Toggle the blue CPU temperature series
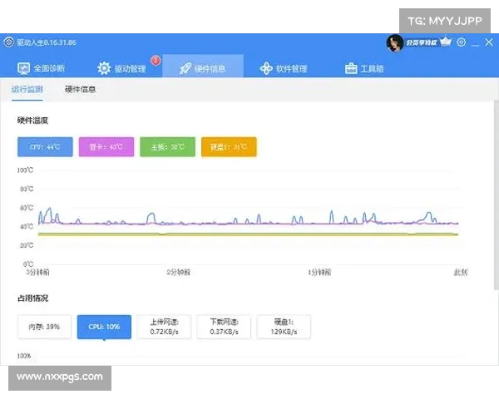 click(x=45, y=147)
